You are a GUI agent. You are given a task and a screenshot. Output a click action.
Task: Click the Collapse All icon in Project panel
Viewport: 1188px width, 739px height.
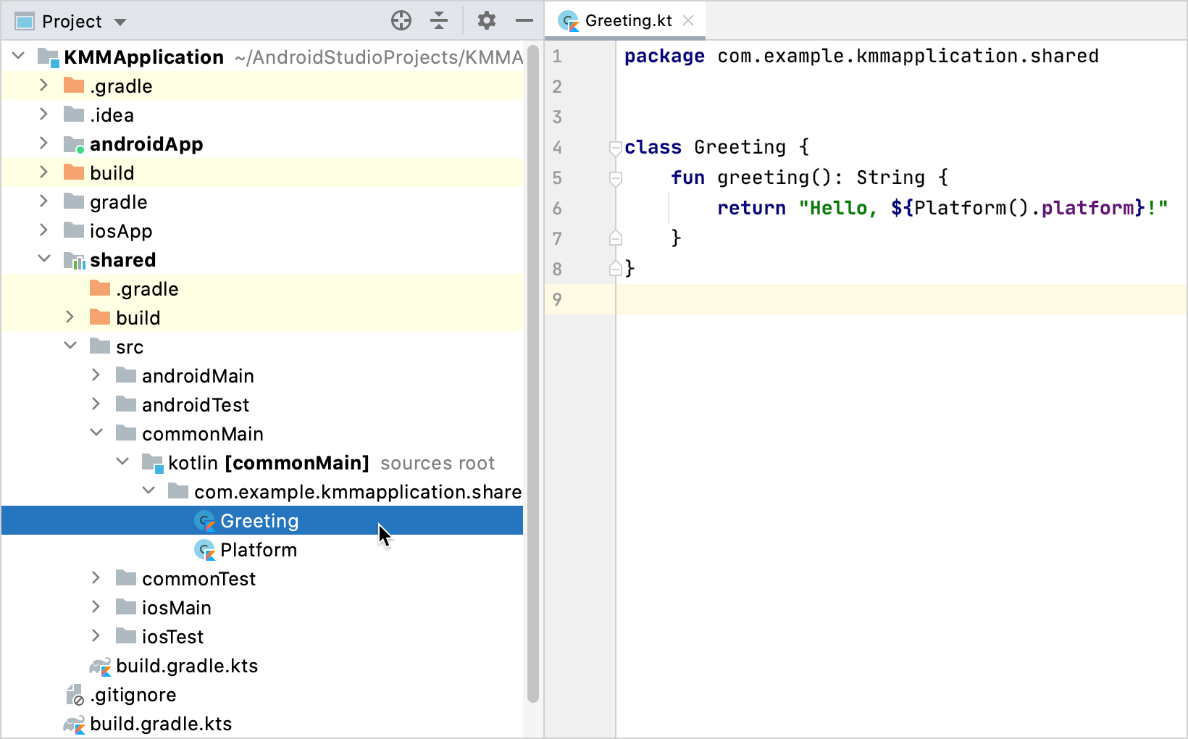(439, 20)
